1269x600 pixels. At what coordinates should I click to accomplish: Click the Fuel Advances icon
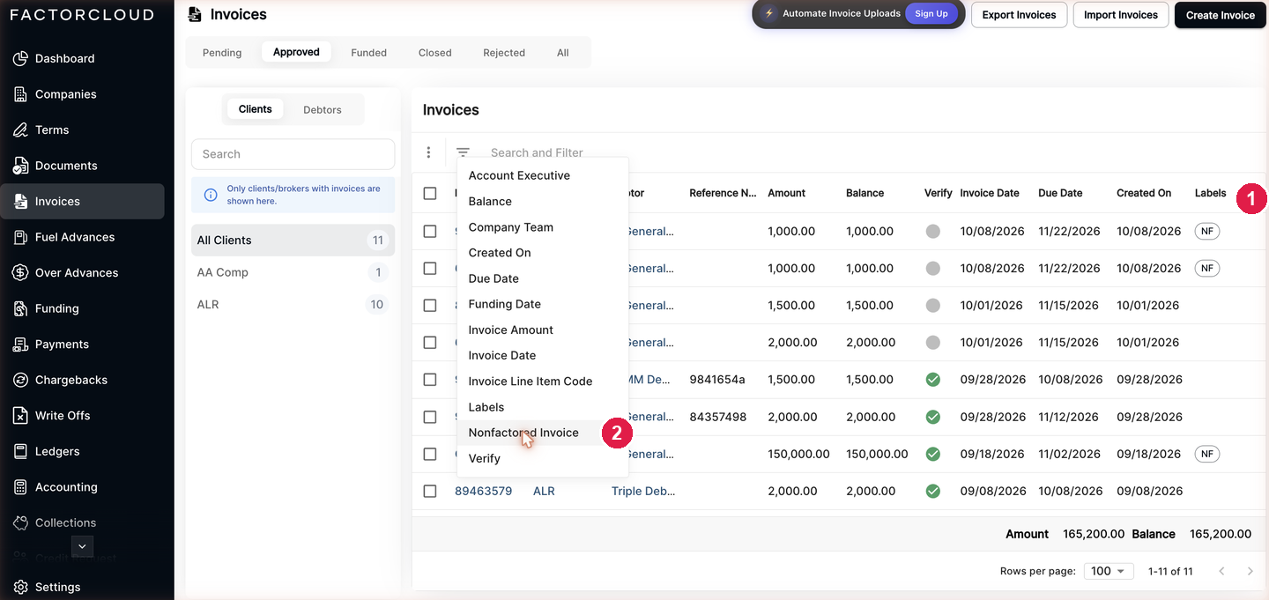coord(20,237)
